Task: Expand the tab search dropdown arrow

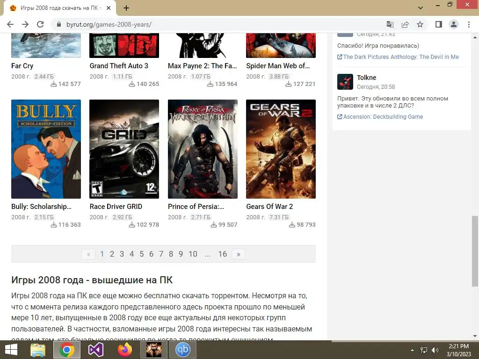Action: [421, 7]
